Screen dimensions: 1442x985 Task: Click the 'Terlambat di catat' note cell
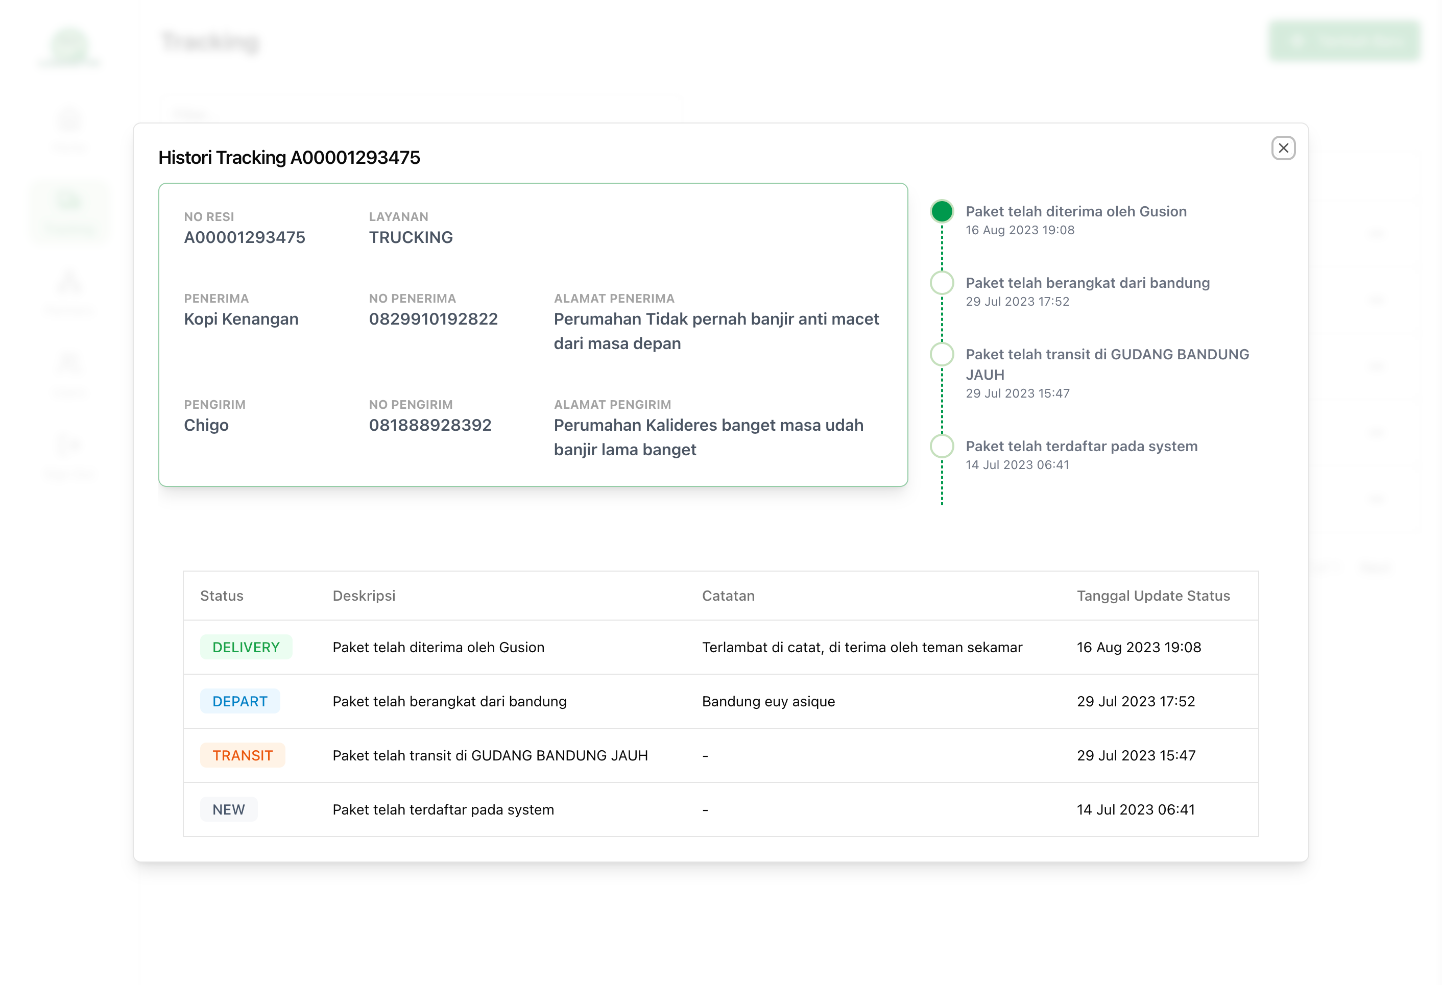(x=862, y=647)
